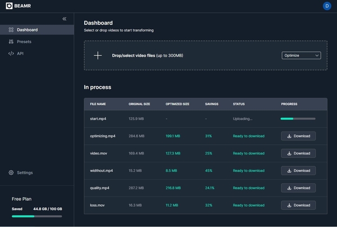Click Drop/select video files area

[147, 56]
